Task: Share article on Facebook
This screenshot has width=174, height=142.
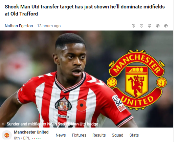Action: pyautogui.click(x=133, y=26)
